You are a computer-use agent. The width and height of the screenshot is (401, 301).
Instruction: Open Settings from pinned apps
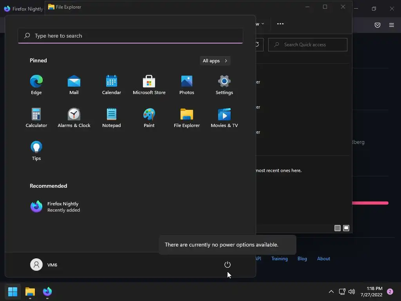(x=224, y=85)
